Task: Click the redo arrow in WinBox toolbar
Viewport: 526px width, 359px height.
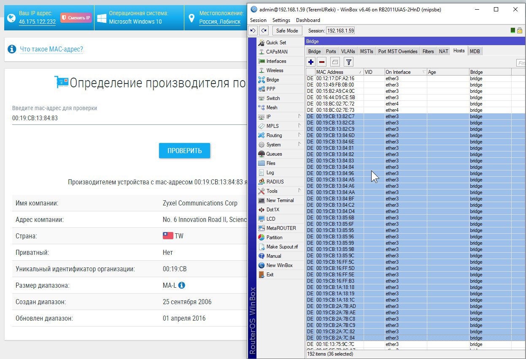Action: click(x=264, y=30)
